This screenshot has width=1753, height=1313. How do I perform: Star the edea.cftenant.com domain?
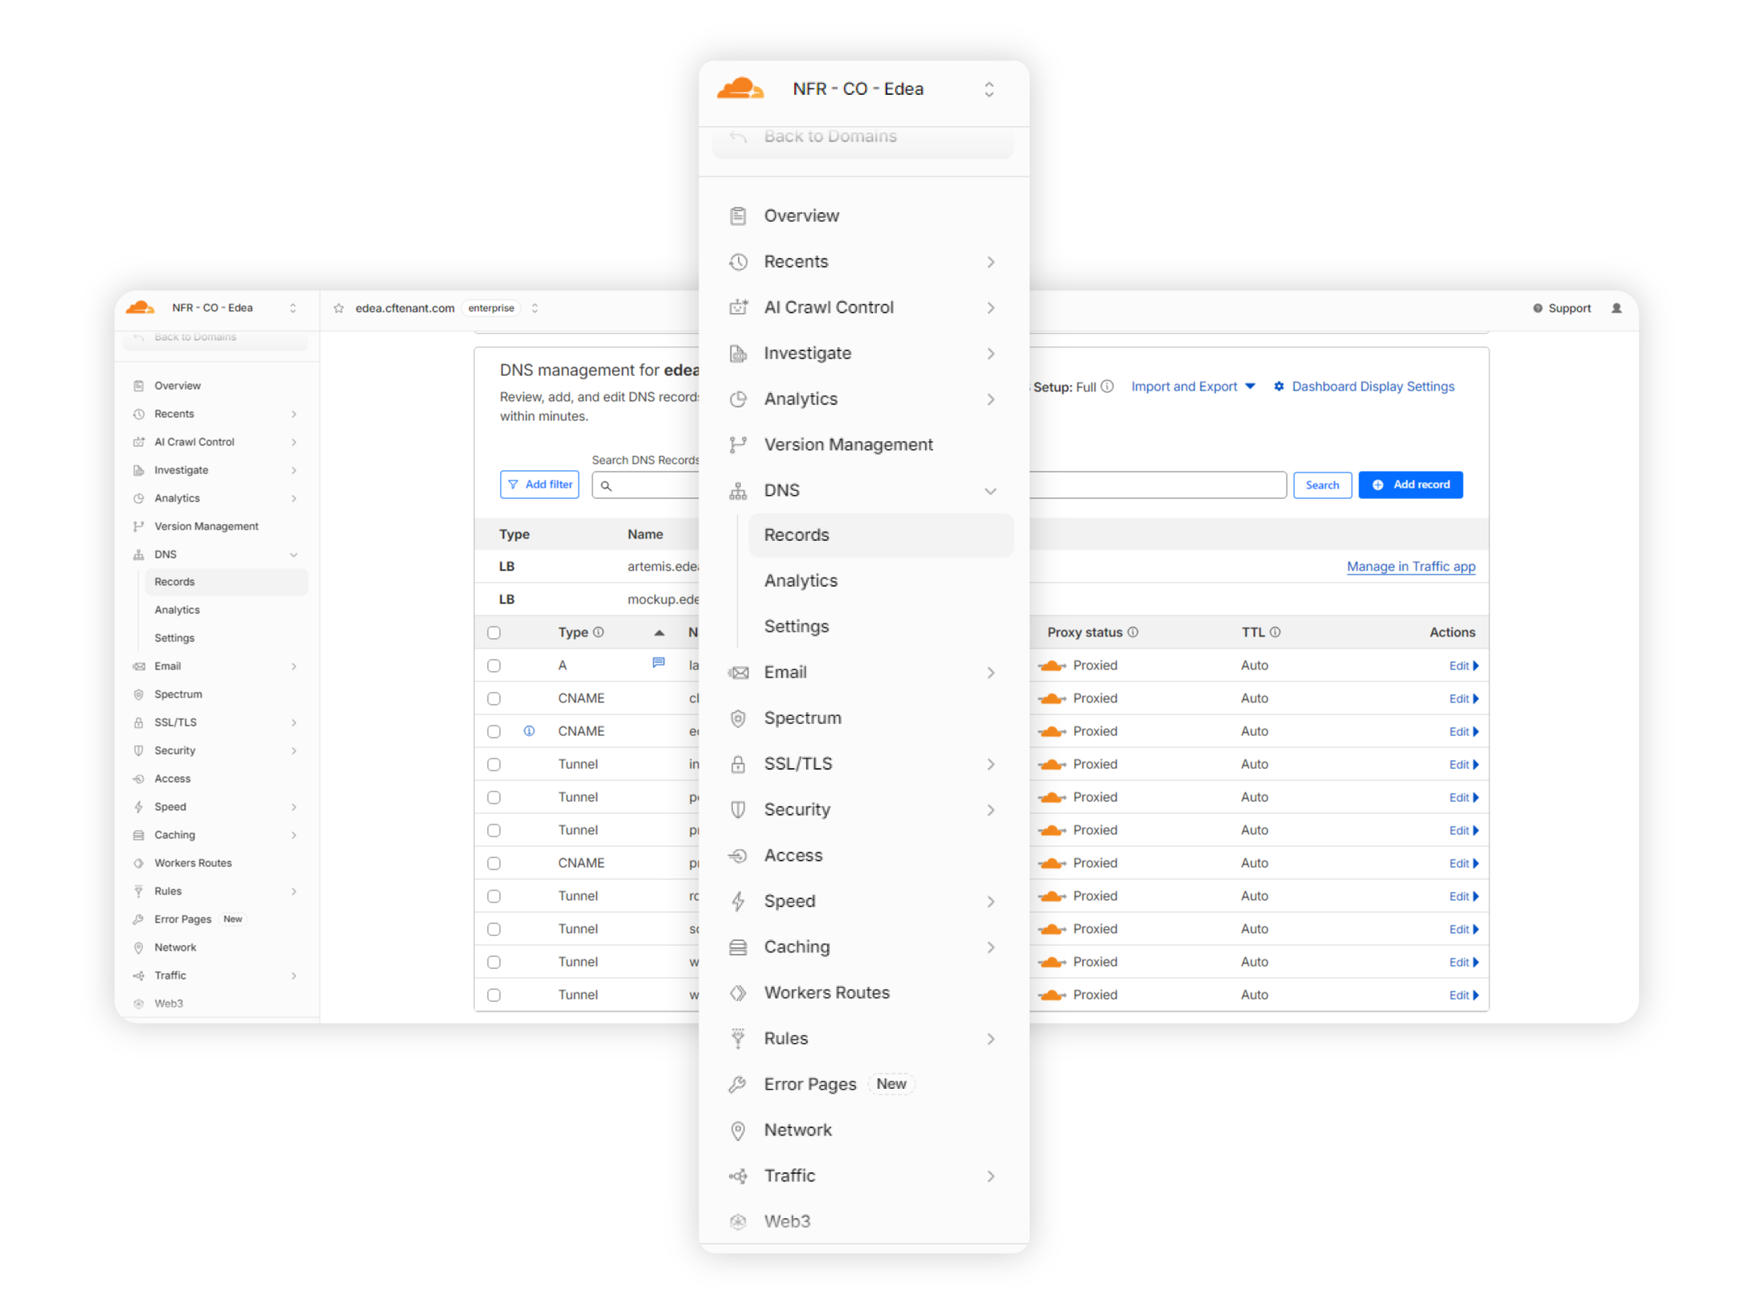[339, 308]
